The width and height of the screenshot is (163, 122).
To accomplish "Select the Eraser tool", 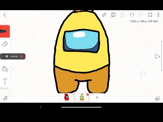I will tap(5, 44).
